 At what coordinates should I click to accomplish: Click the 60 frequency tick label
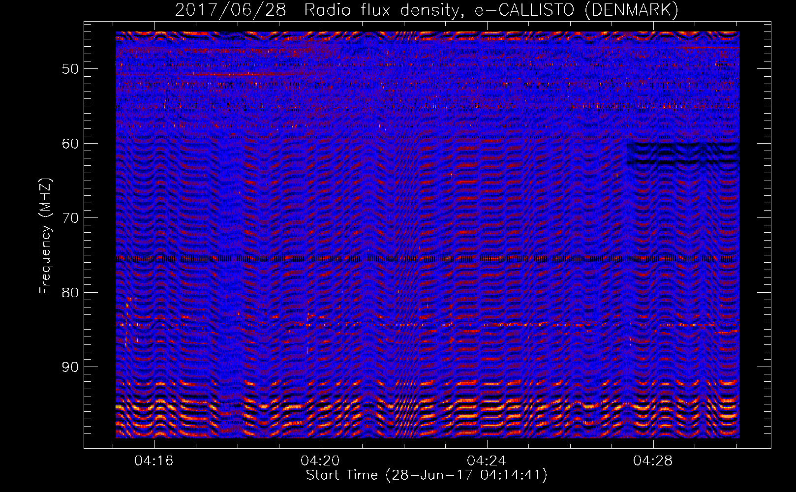(70, 144)
